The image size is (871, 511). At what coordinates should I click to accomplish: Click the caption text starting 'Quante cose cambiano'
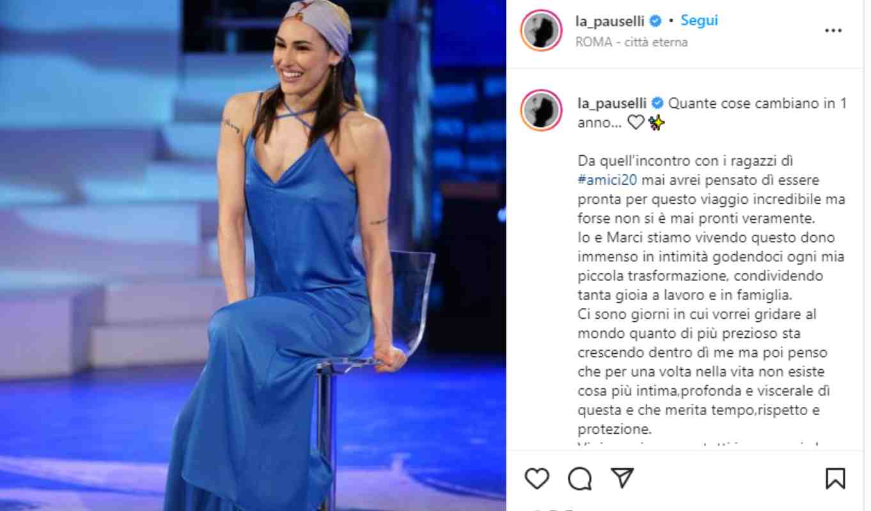pyautogui.click(x=712, y=113)
